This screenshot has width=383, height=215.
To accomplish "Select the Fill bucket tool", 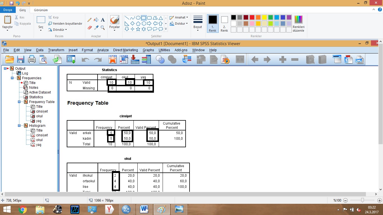I will click(x=96, y=20).
